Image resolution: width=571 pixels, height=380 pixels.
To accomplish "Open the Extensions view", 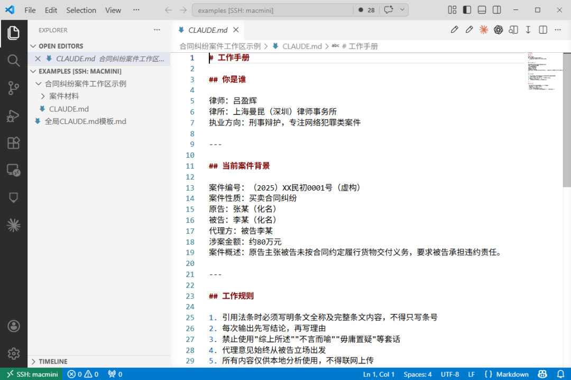I will pyautogui.click(x=13, y=143).
